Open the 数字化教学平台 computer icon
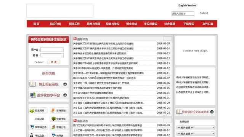The image size is (244, 137). click(33, 95)
